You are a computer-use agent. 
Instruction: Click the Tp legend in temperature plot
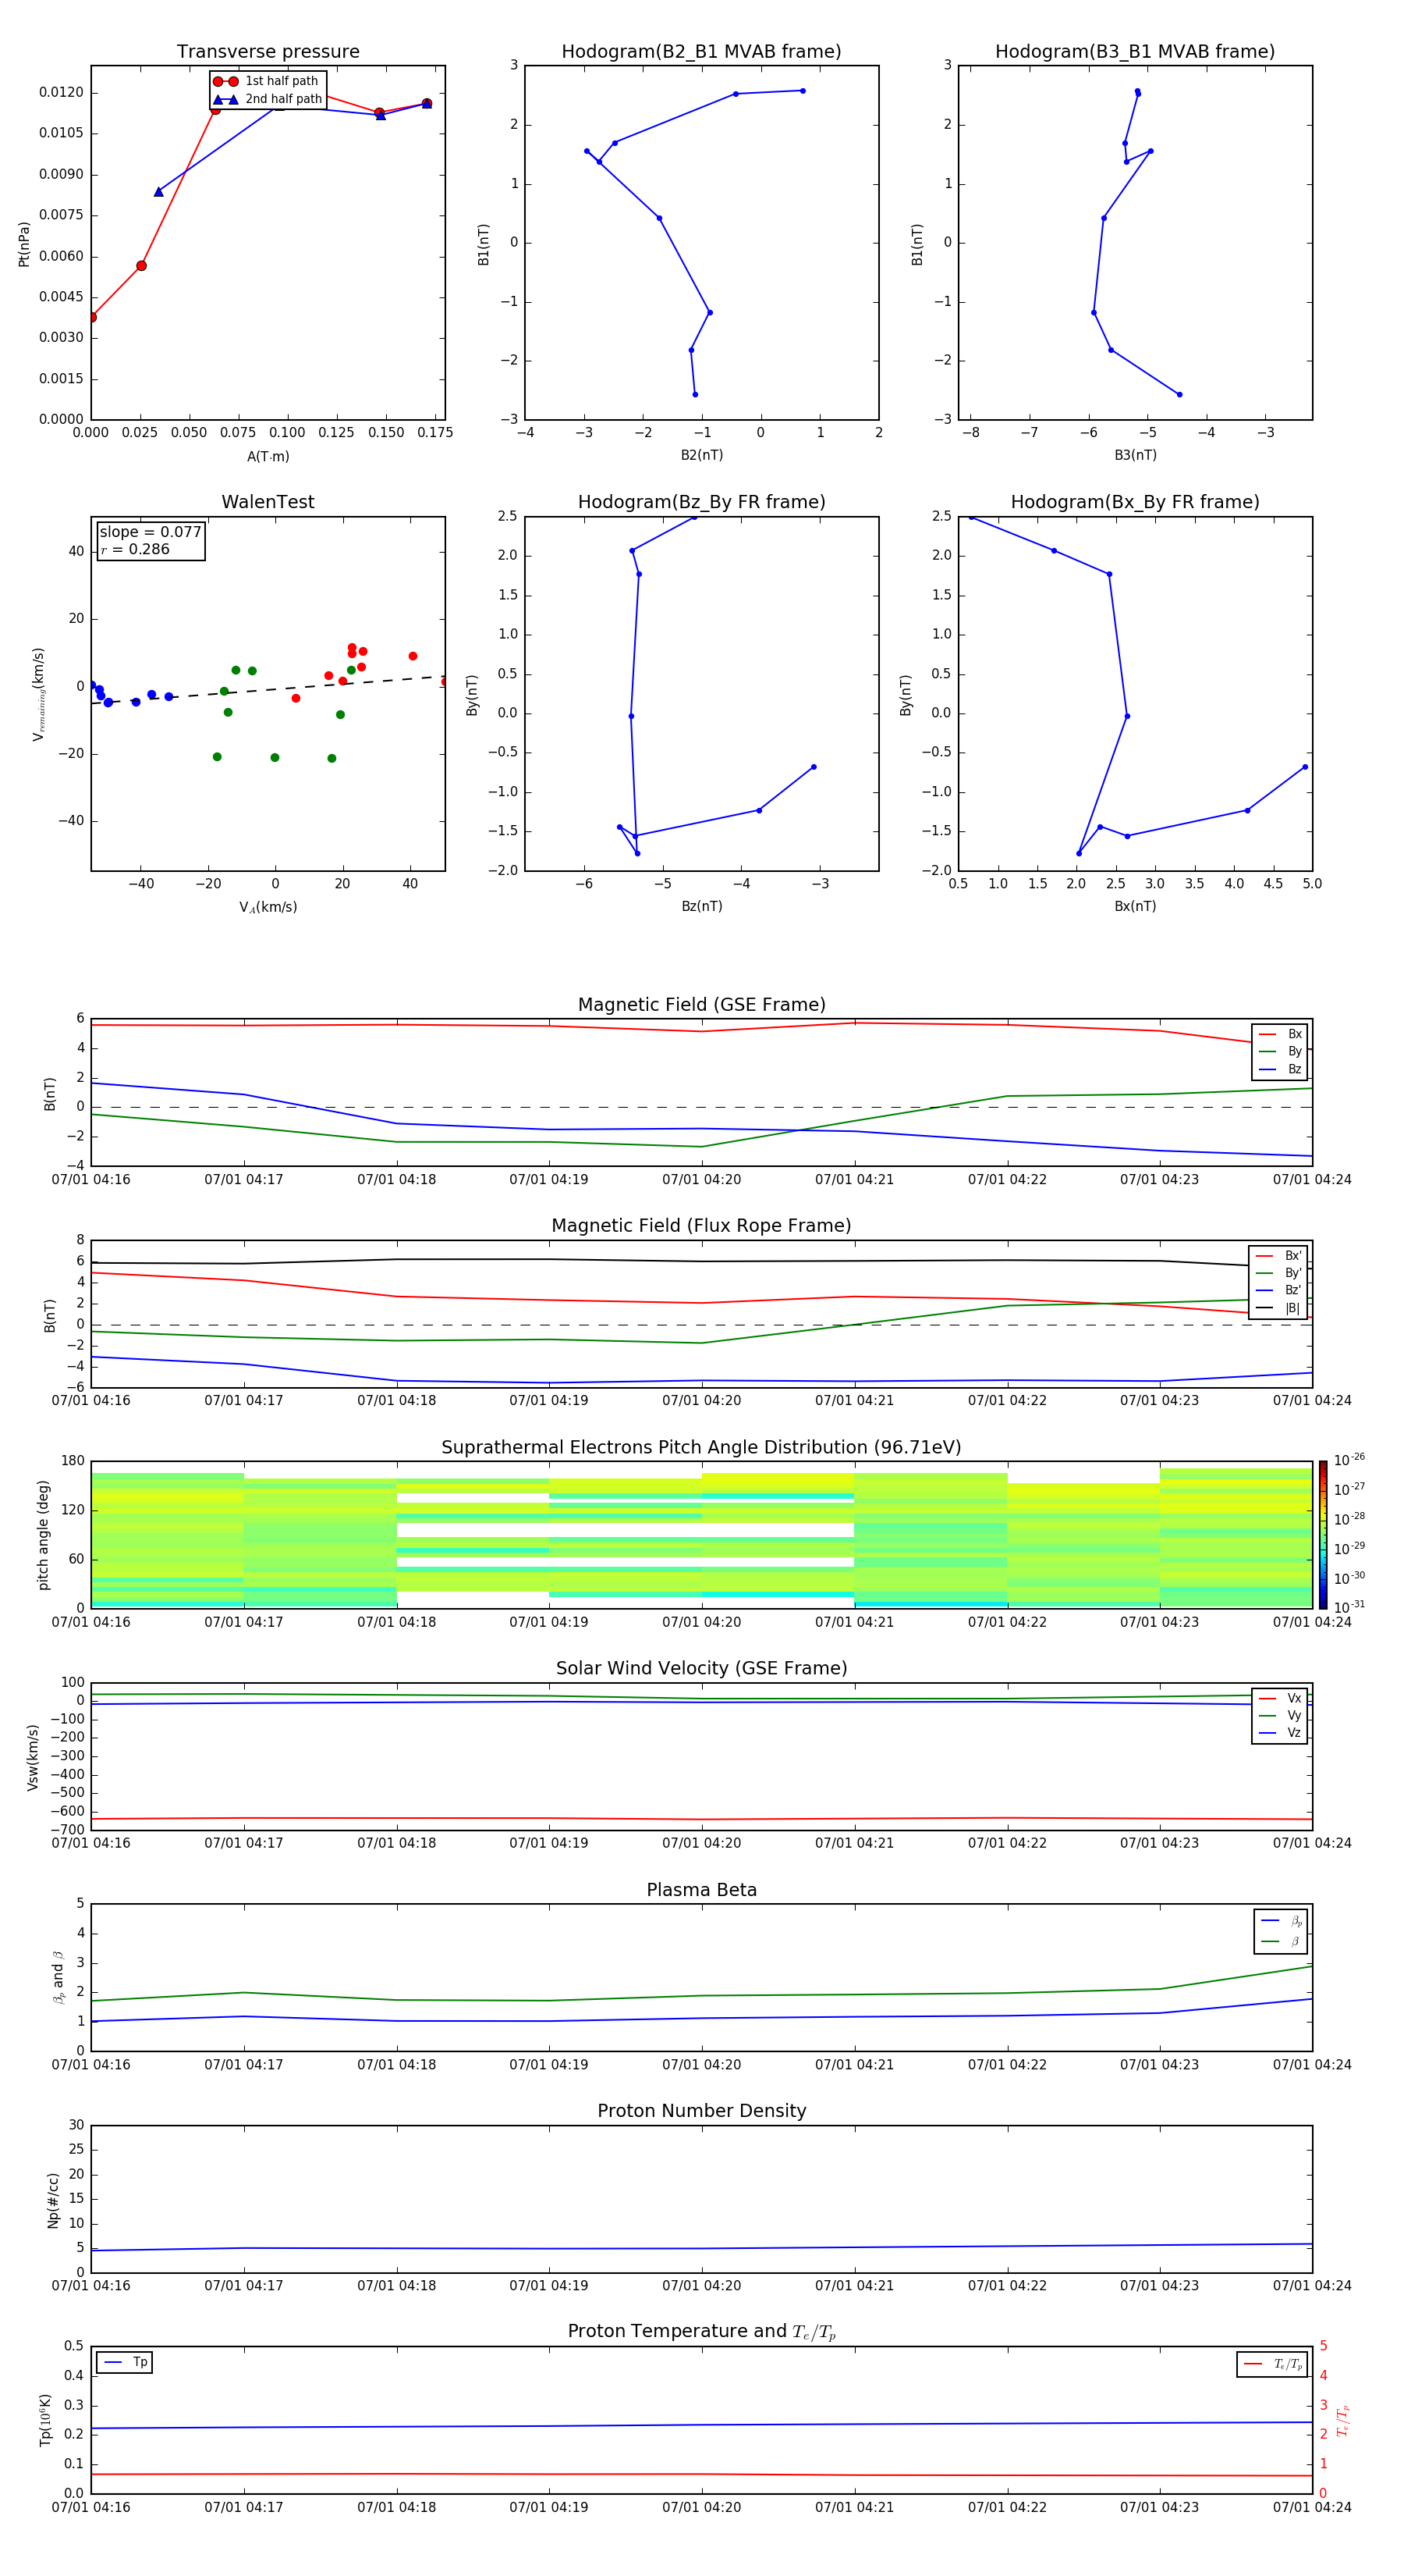[x=125, y=2362]
